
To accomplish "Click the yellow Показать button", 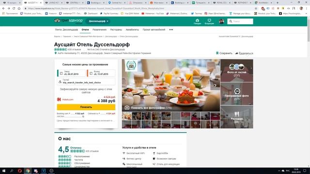I will pos(86,107).
